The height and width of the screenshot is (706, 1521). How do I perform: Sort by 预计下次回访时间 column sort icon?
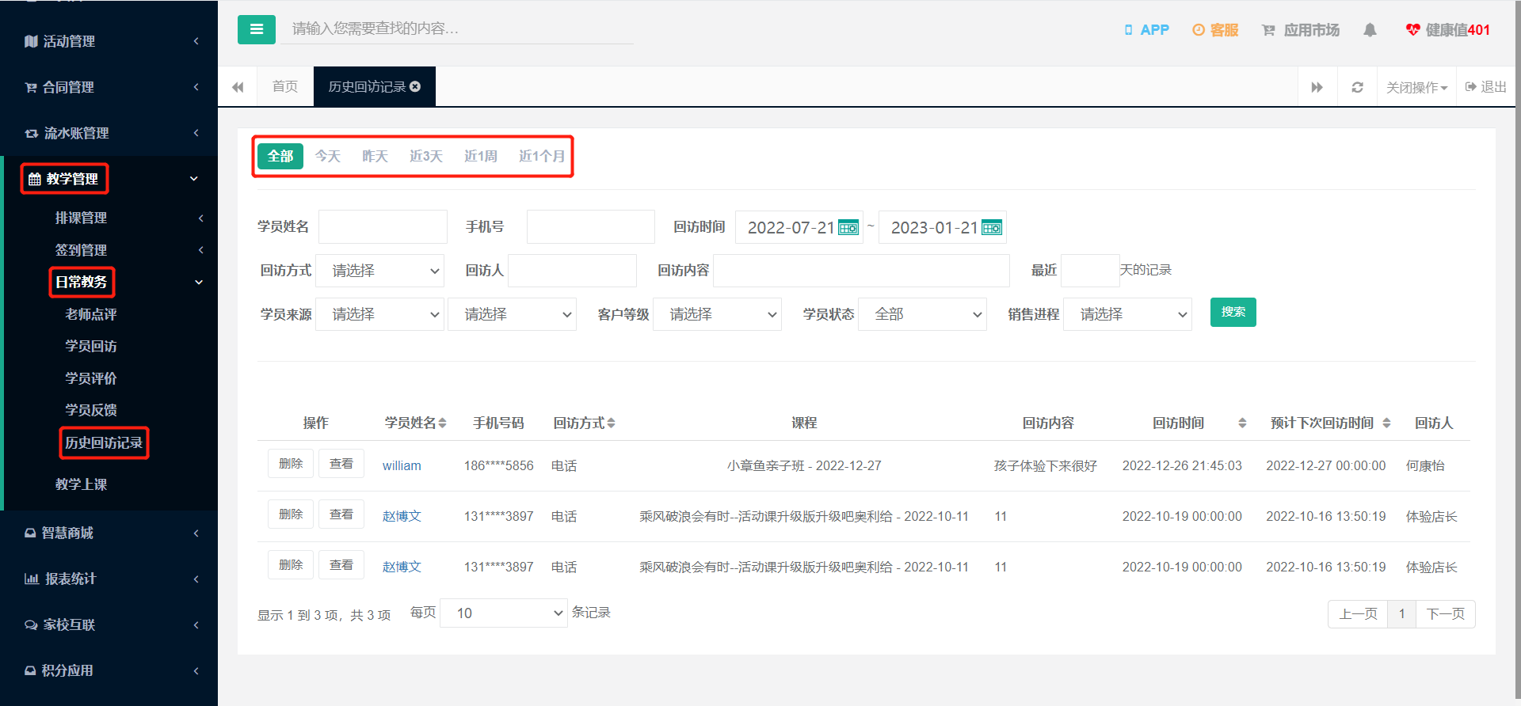click(x=1386, y=423)
